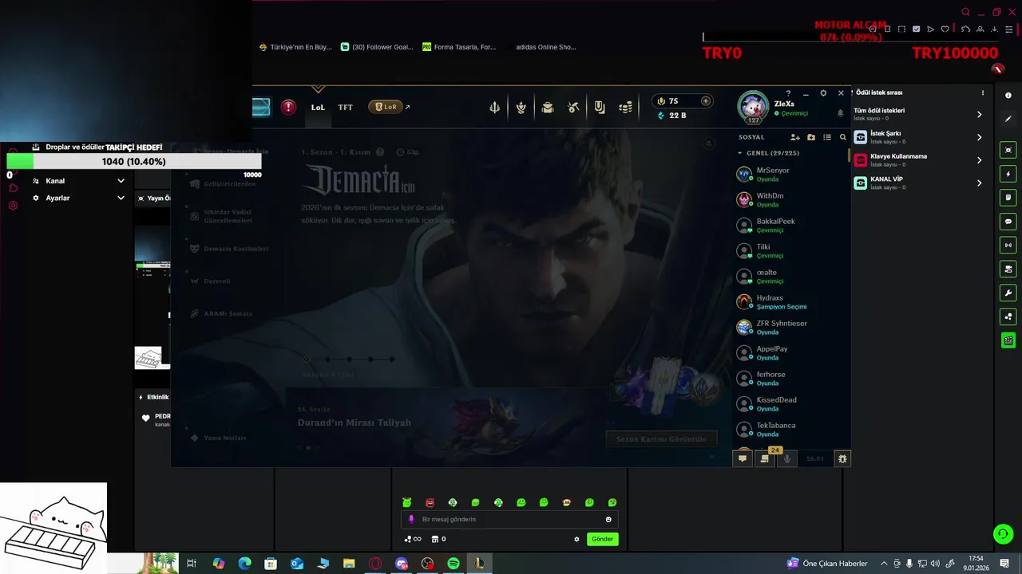1022x574 pixels.
Task: Expand the İstek Şarkı reward row
Action: (x=979, y=137)
